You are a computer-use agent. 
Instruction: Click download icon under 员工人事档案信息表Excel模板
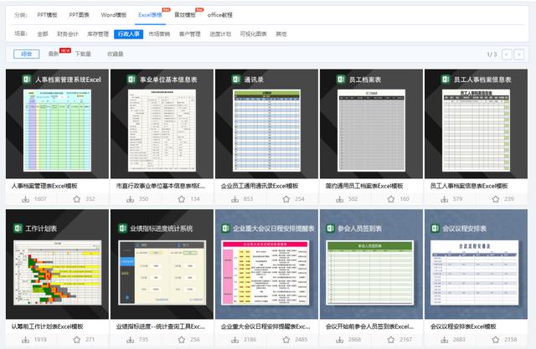(445, 199)
